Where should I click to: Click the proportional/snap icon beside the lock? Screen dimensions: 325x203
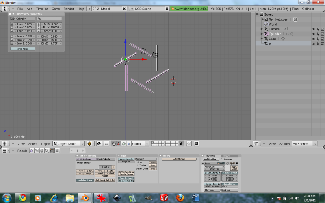189,144
